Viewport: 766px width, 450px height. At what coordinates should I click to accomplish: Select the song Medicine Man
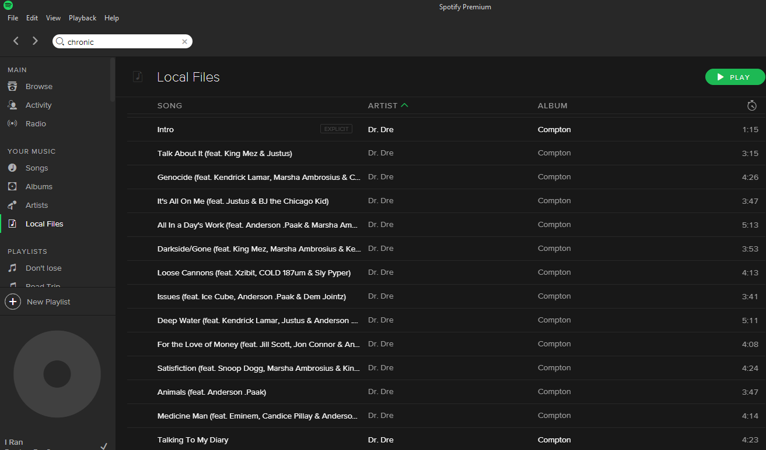tap(257, 416)
